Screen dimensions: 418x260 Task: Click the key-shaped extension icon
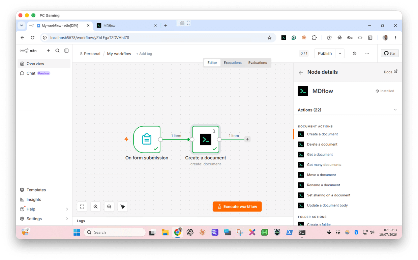350,38
